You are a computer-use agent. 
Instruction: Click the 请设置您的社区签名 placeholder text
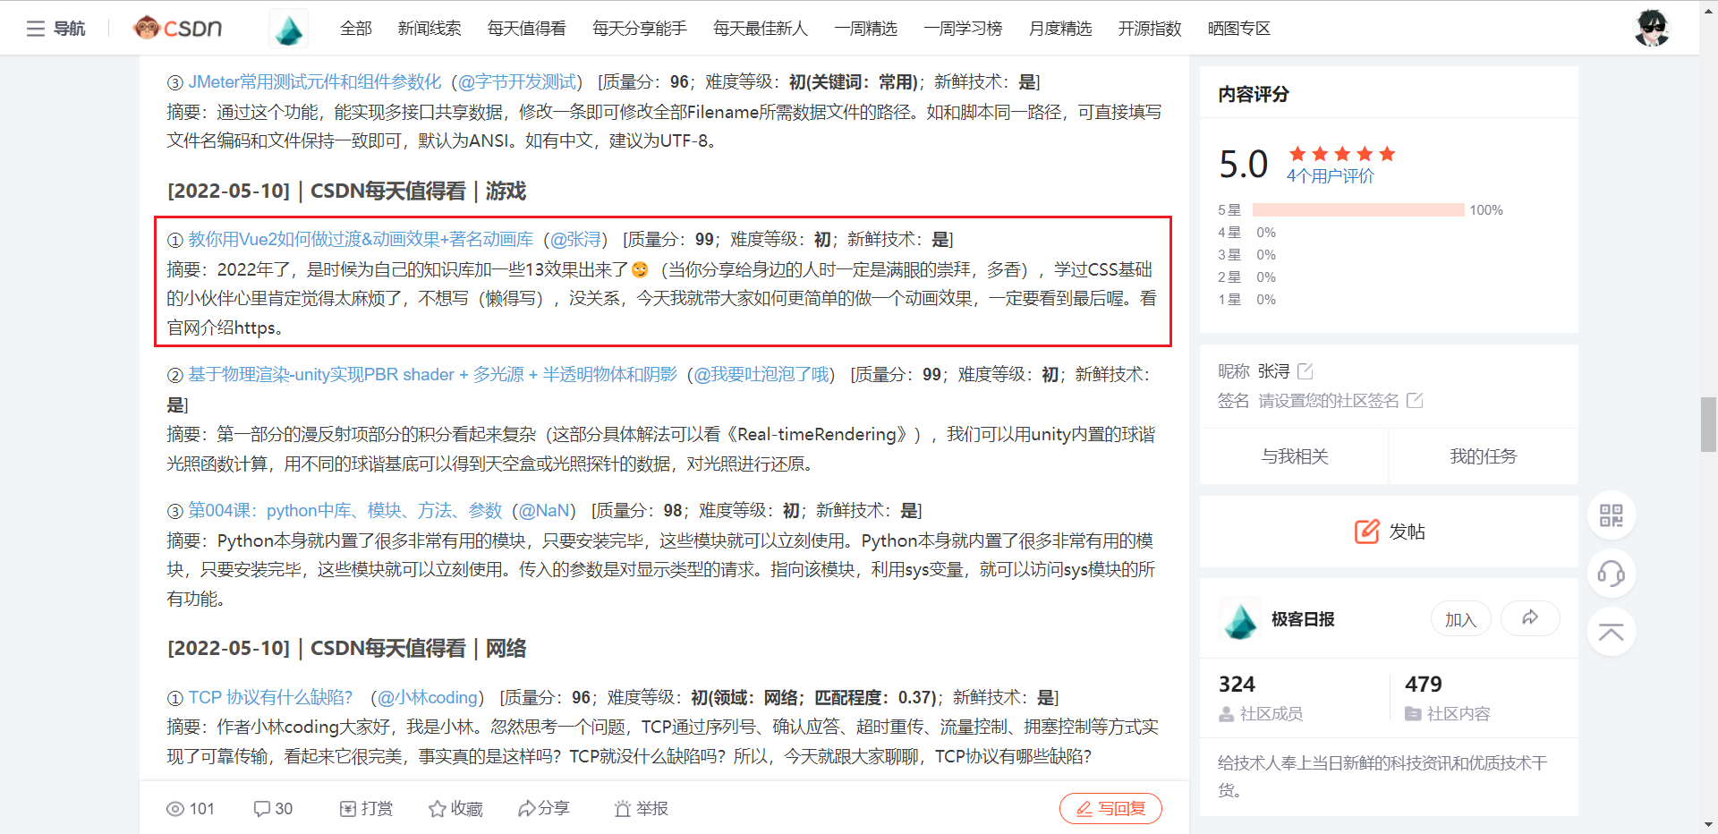pos(1329,401)
